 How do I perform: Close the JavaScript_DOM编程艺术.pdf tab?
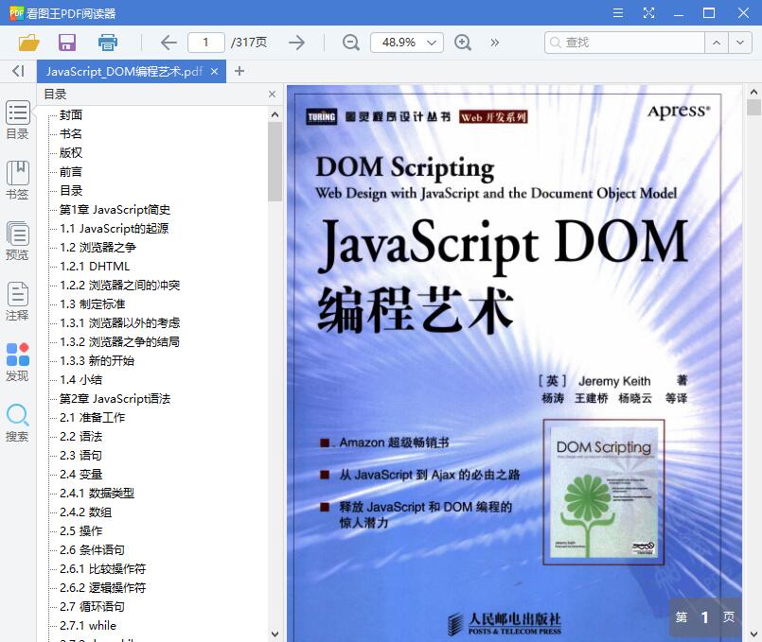(214, 72)
